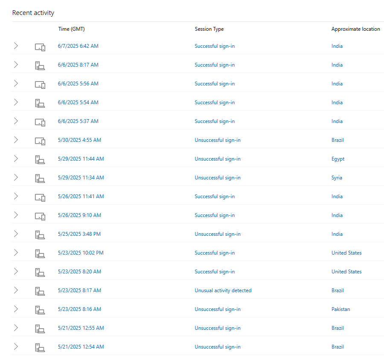Viewport: 384px width, 358px height.
Task: Click the desktop icon for 6/6/2025 8:17 AM
Action: click(40, 66)
